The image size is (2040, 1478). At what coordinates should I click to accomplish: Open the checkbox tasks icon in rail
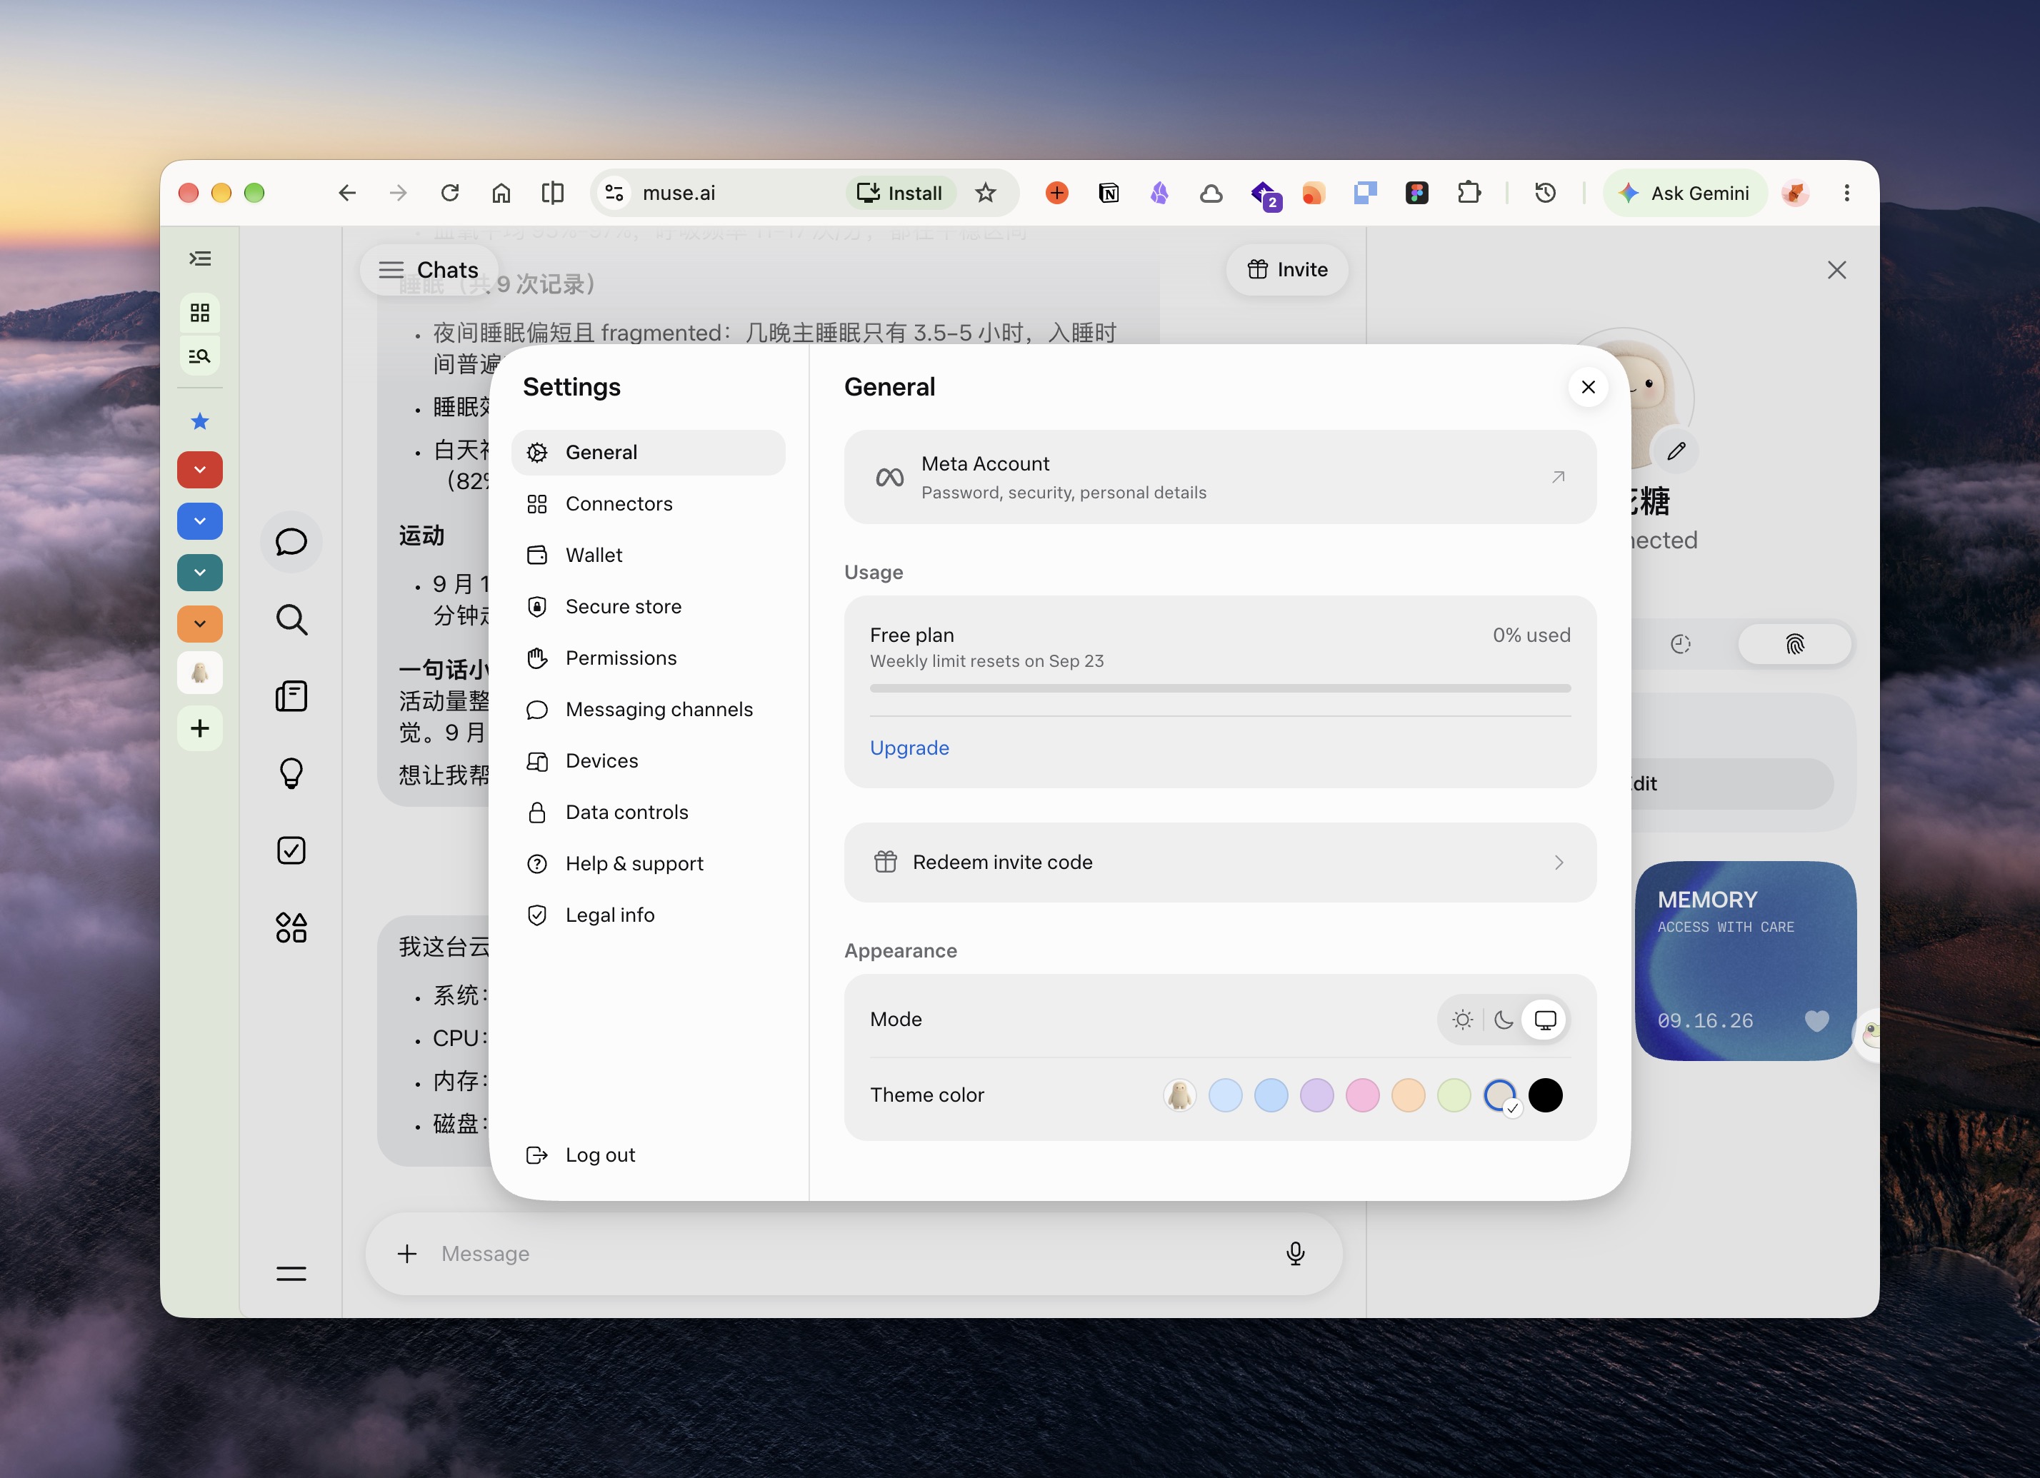coord(291,850)
